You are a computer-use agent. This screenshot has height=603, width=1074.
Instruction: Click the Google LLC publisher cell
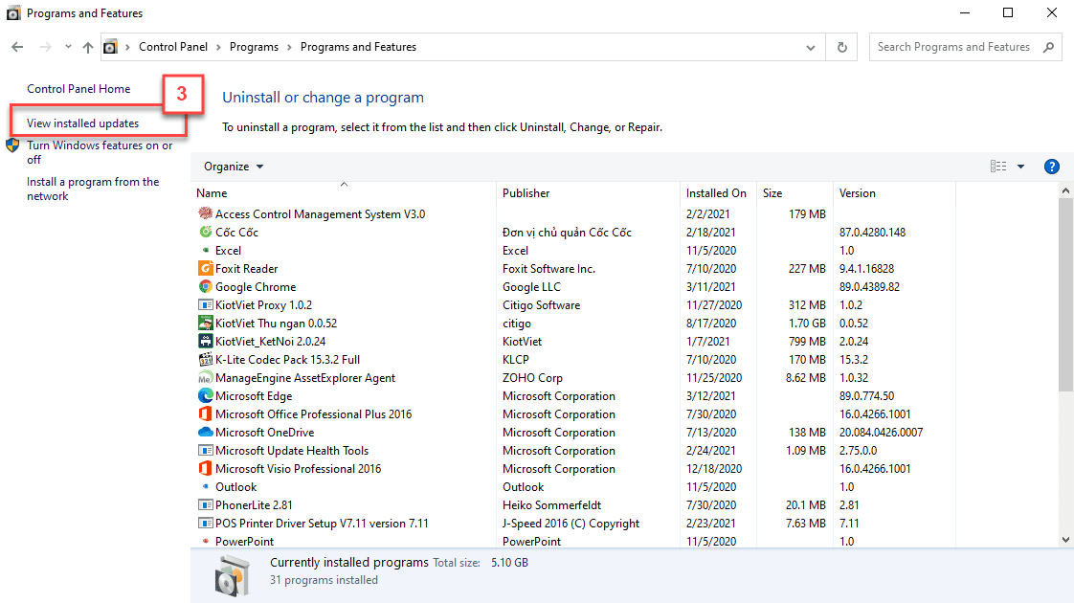(x=531, y=286)
